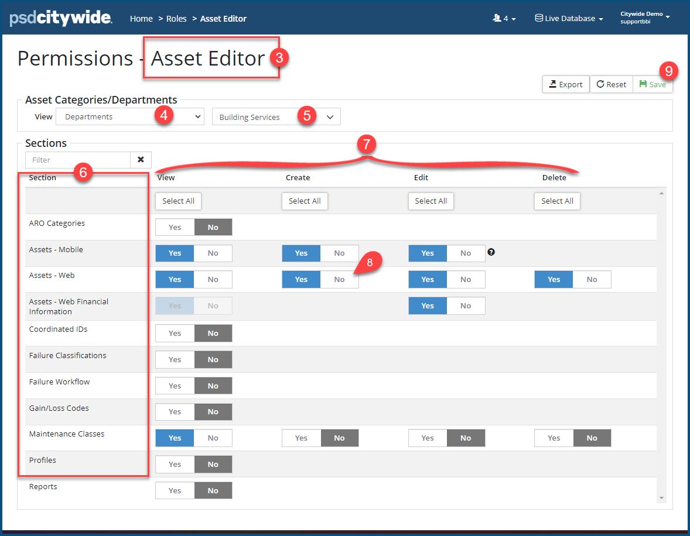This screenshot has height=536, width=690.
Task: Click the scrollbar down arrow in Sections
Action: point(661,498)
